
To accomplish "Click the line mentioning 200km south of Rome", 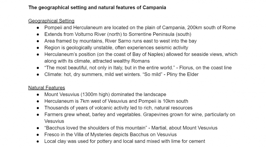I will click(140, 28).
